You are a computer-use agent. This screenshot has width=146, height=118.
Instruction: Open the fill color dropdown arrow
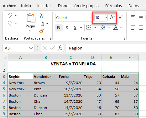108,28
